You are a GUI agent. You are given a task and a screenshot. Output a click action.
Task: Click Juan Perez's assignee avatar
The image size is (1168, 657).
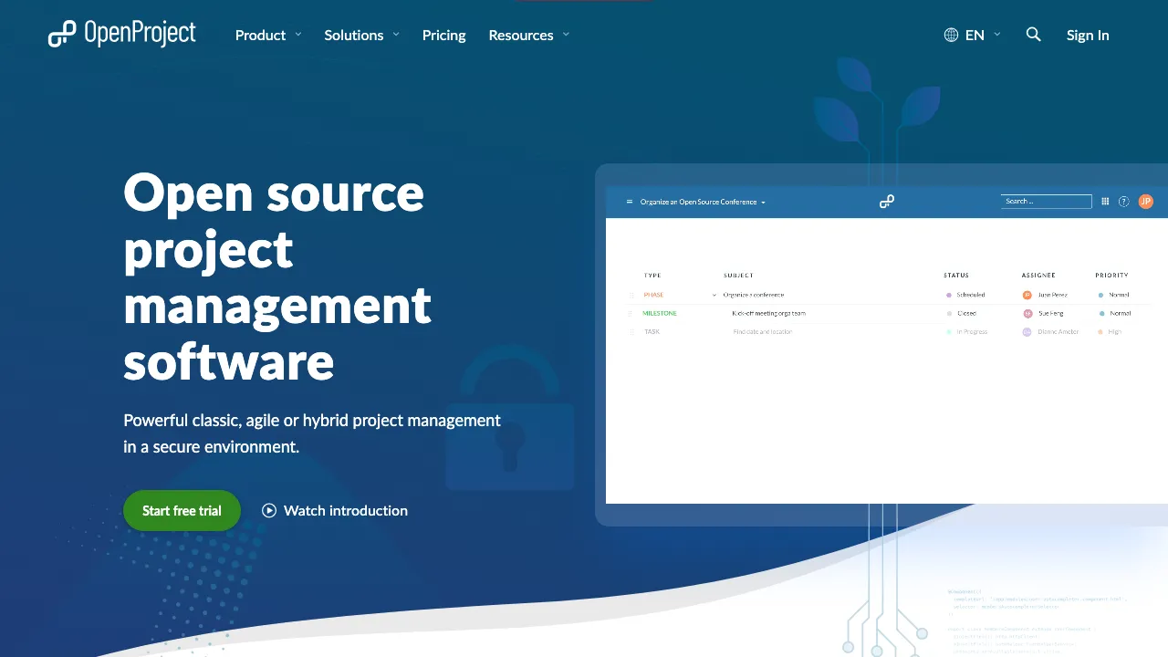coord(1027,295)
